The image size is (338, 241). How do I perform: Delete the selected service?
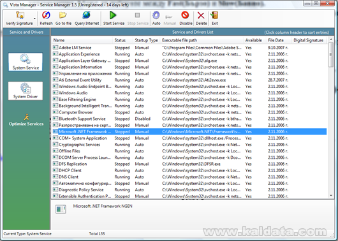(x=201, y=18)
